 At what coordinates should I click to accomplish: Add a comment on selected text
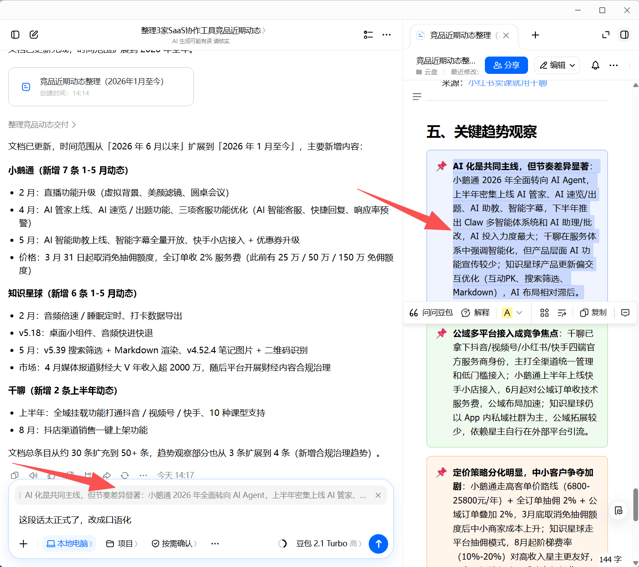pos(625,313)
